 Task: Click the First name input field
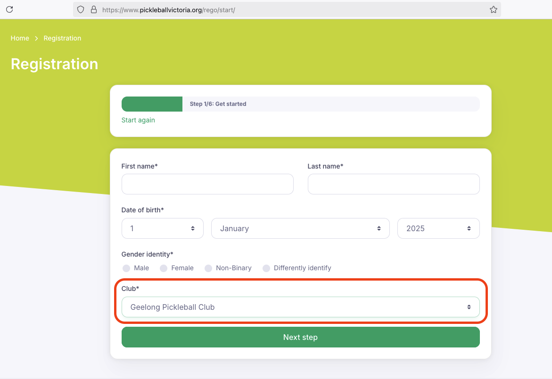click(x=207, y=184)
